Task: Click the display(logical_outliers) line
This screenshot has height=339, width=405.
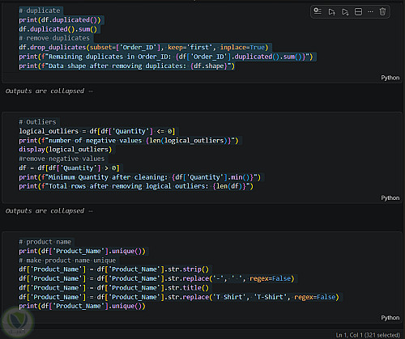Action: click(66, 150)
